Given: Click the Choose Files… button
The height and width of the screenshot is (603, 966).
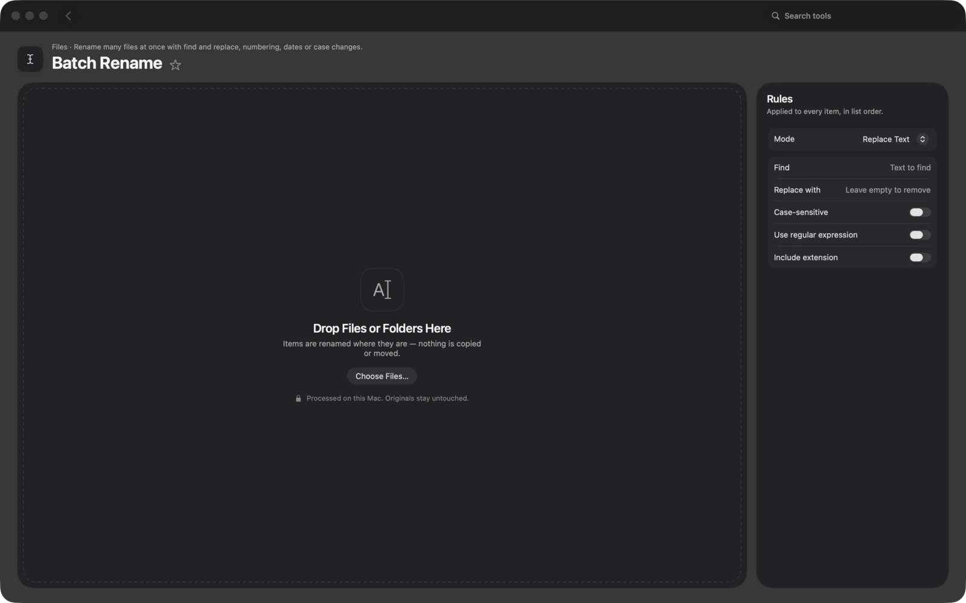Looking at the screenshot, I should click(382, 376).
